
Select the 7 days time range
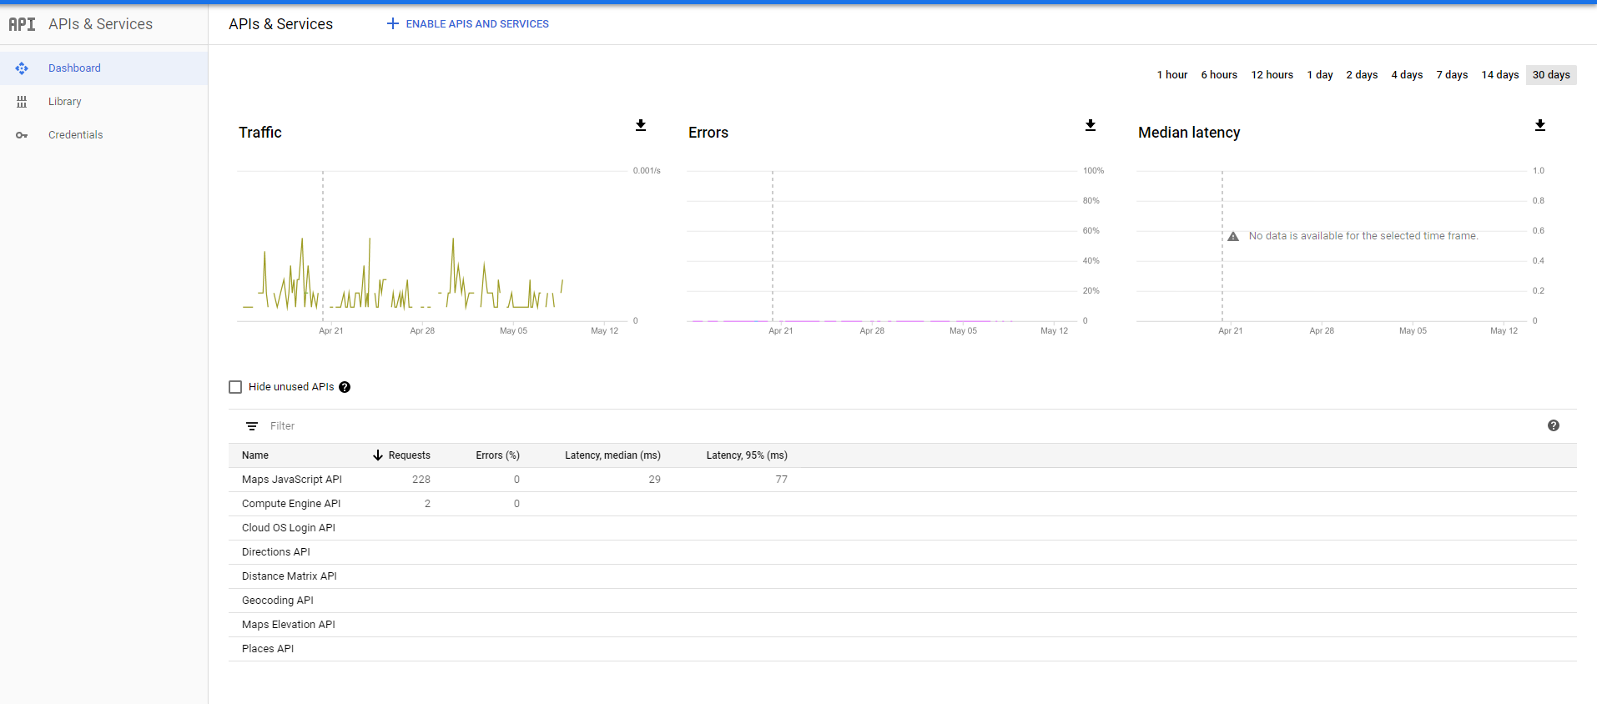(1452, 75)
